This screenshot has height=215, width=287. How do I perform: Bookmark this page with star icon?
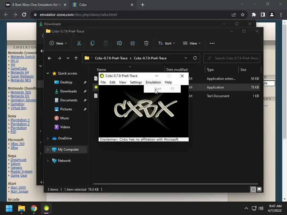(243, 15)
